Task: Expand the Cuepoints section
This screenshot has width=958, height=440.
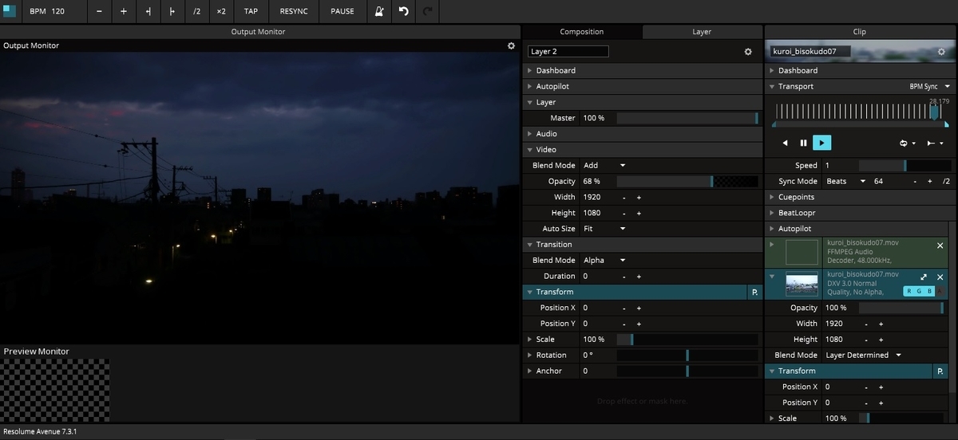Action: pyautogui.click(x=772, y=197)
